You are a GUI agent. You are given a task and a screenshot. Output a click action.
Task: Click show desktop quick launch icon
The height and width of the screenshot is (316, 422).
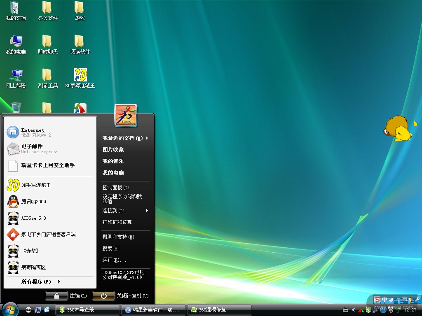coord(38,310)
